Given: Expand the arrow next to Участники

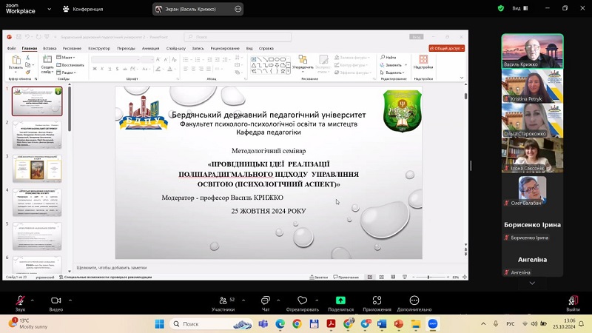Looking at the screenshot, I should pyautogui.click(x=243, y=300).
